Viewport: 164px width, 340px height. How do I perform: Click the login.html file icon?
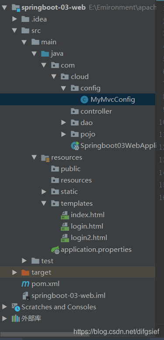point(65,227)
